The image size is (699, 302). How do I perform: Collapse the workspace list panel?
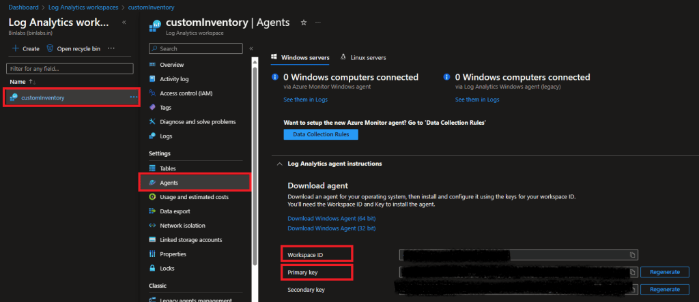click(x=124, y=22)
